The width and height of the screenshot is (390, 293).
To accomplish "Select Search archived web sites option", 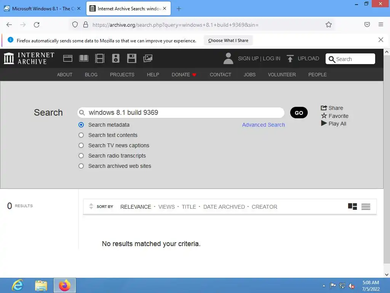I will pyautogui.click(x=81, y=166).
